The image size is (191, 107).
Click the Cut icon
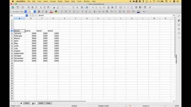pyautogui.click(x=41, y=7)
